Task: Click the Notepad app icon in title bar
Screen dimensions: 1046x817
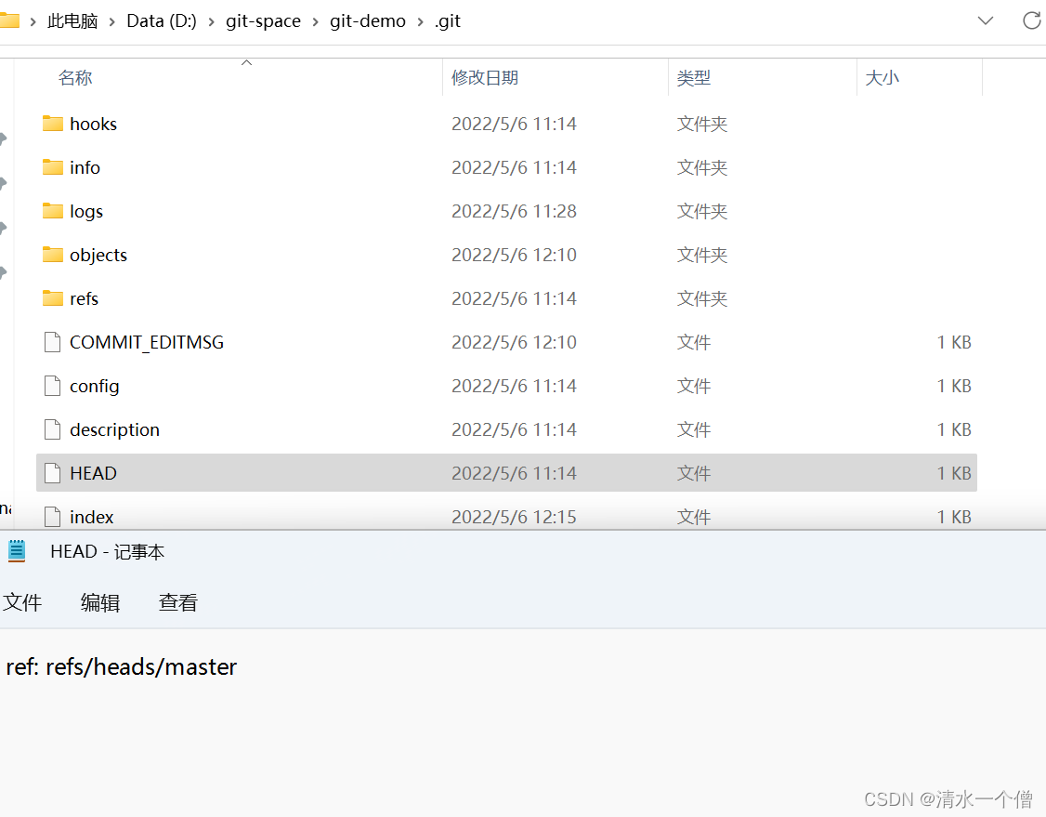Action: click(x=17, y=551)
